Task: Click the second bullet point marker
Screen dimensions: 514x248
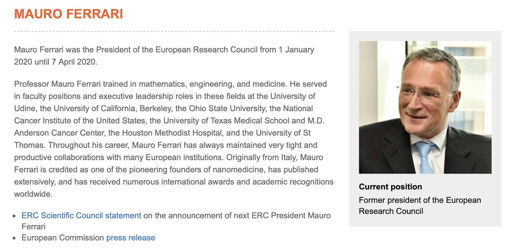Action: click(14, 238)
